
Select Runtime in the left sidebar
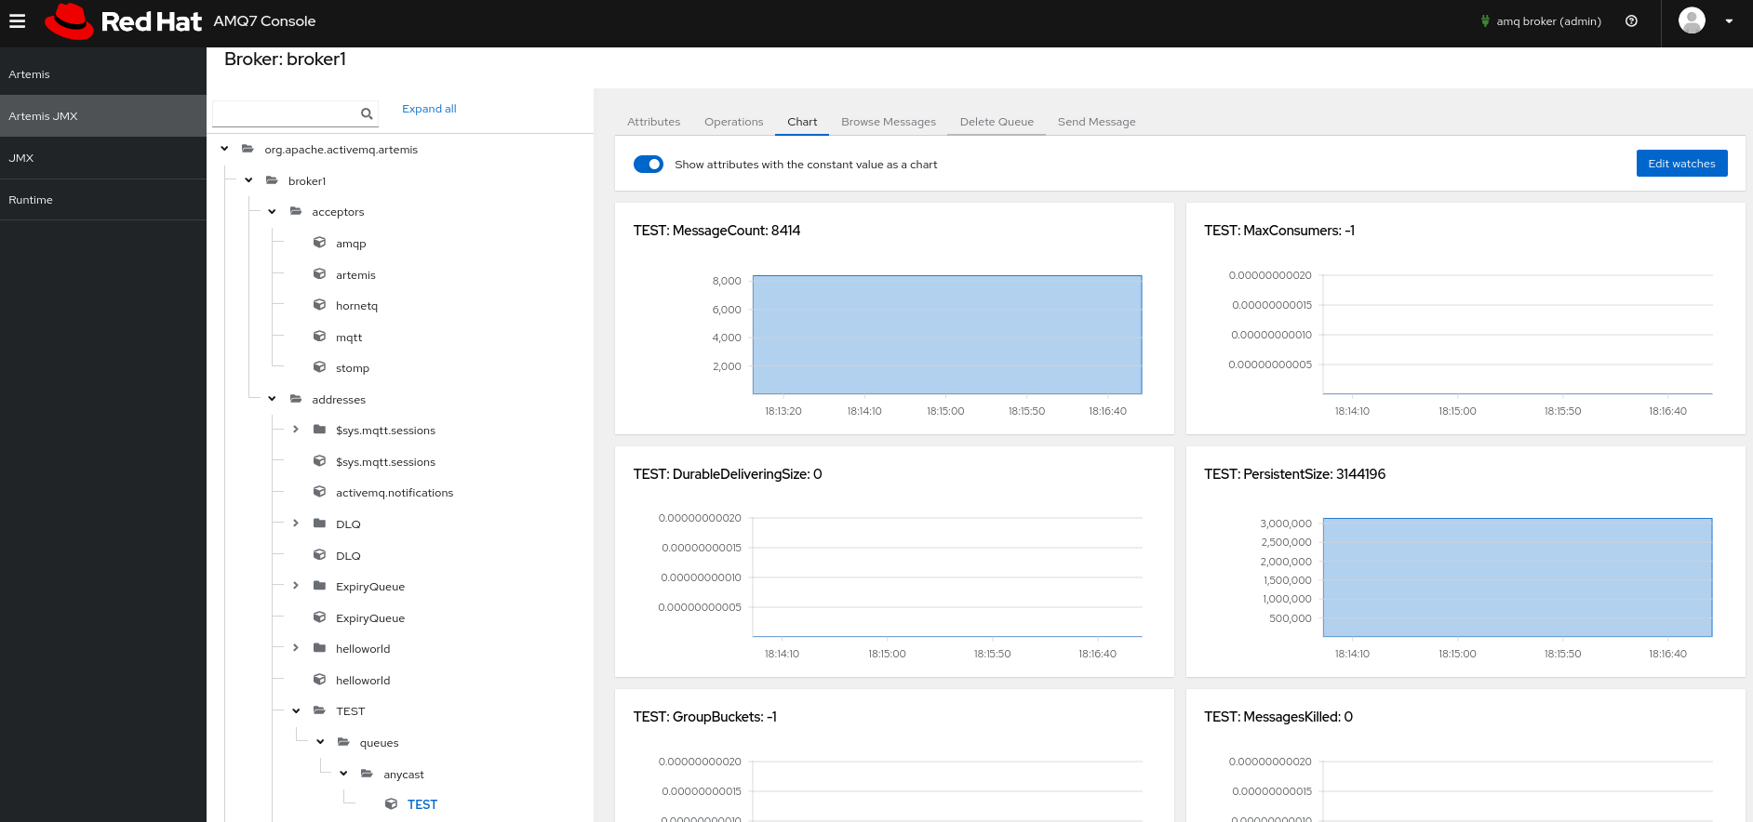(x=31, y=200)
